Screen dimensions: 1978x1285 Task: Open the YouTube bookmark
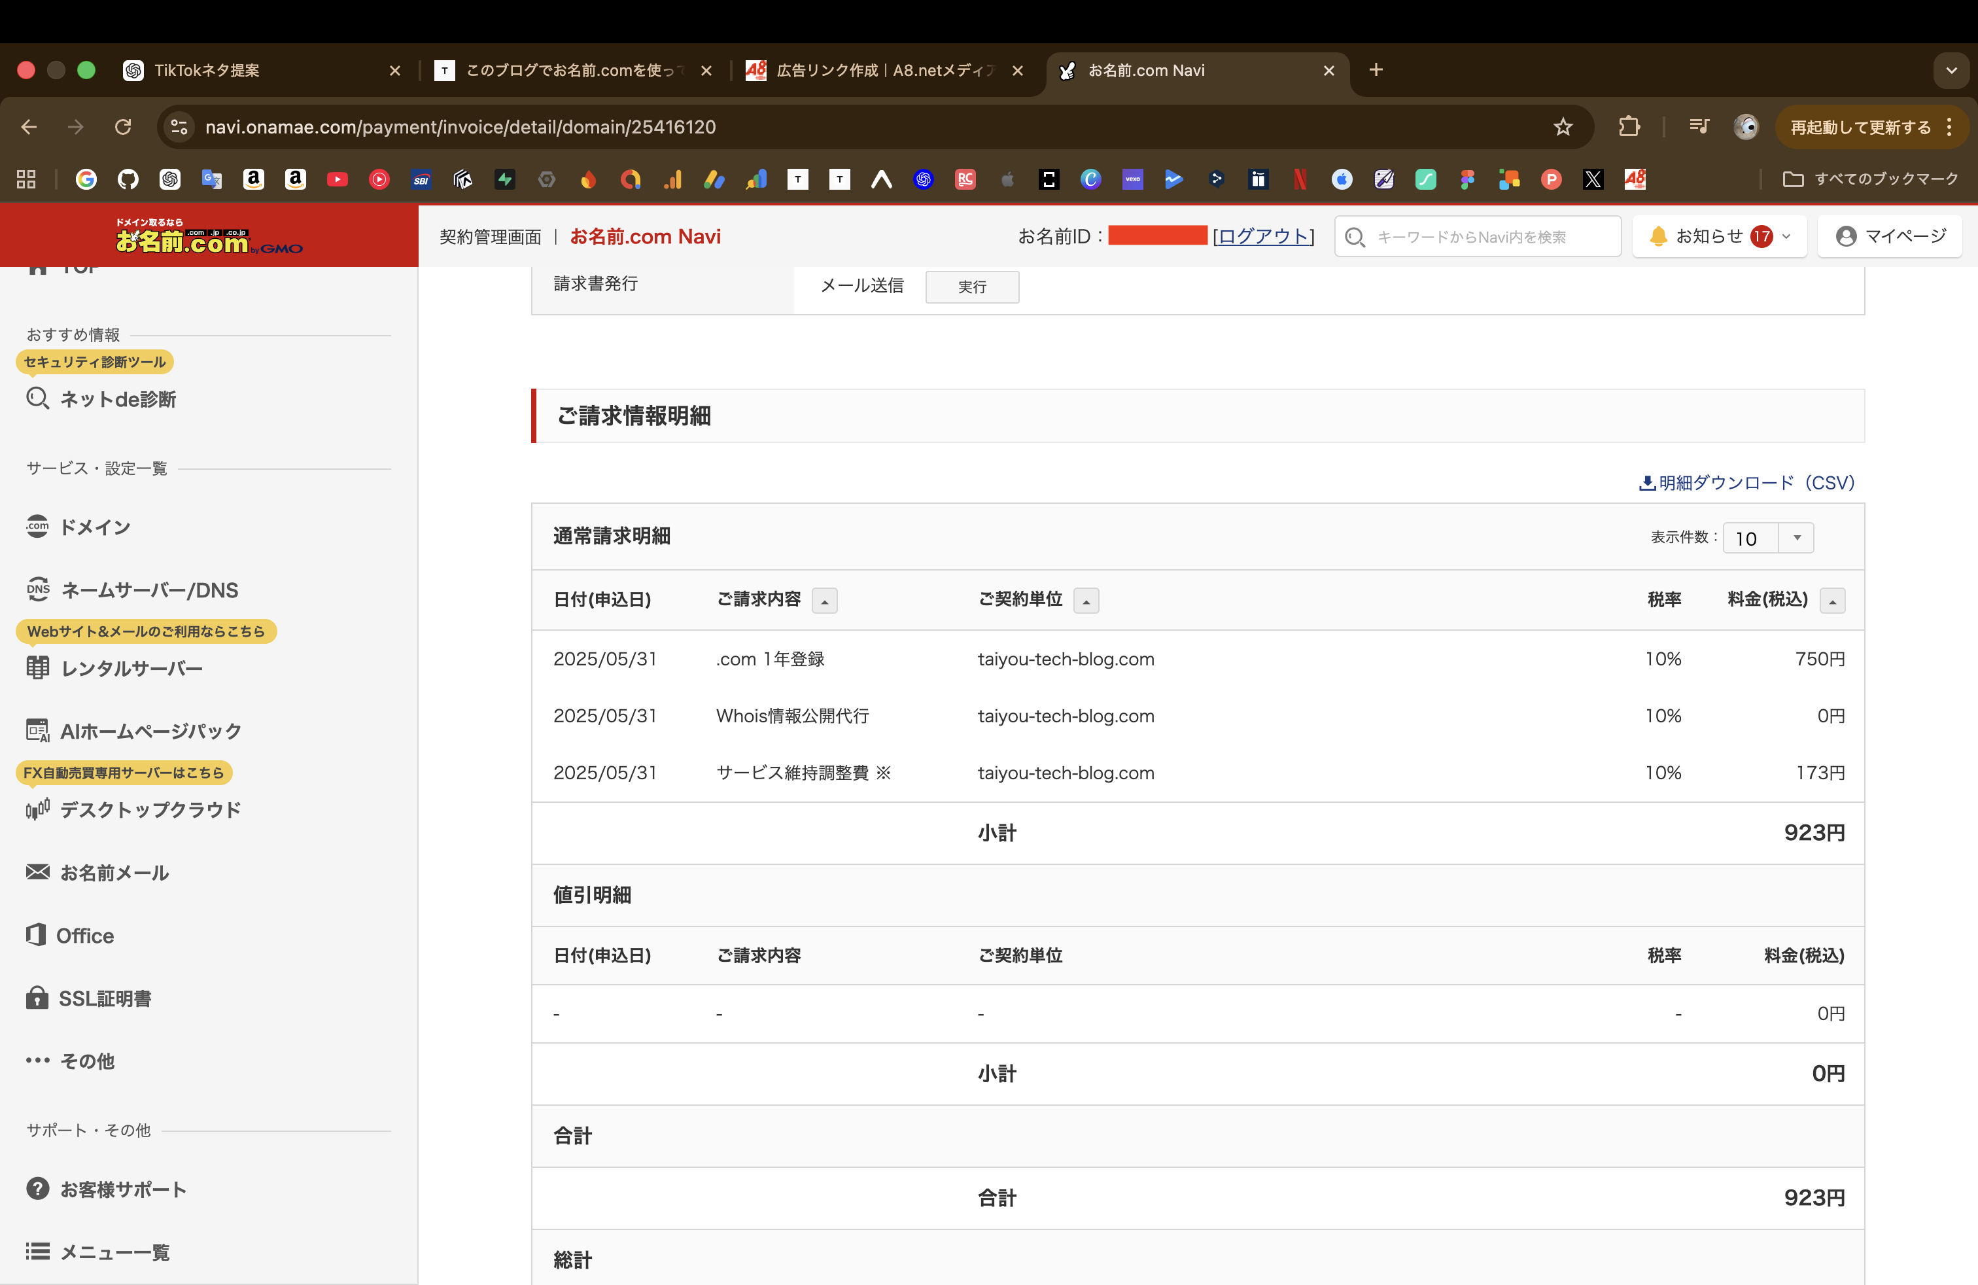(338, 179)
